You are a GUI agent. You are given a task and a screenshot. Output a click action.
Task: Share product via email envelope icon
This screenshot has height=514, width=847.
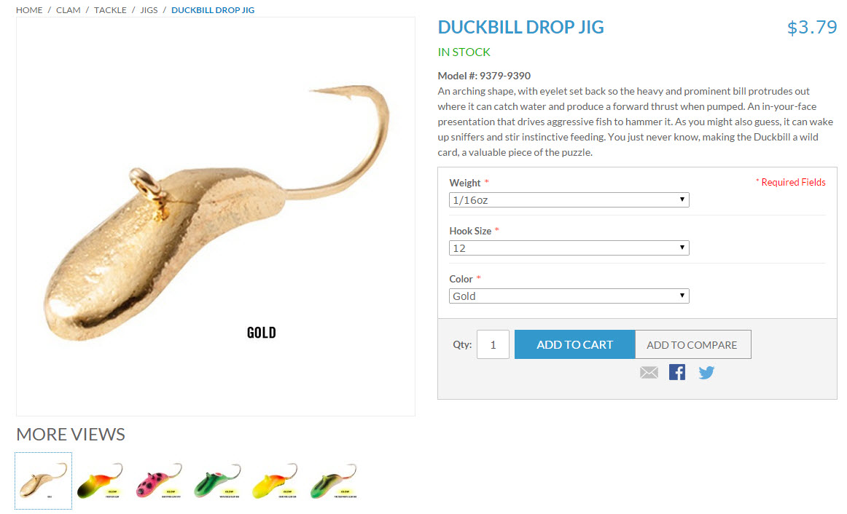(649, 373)
